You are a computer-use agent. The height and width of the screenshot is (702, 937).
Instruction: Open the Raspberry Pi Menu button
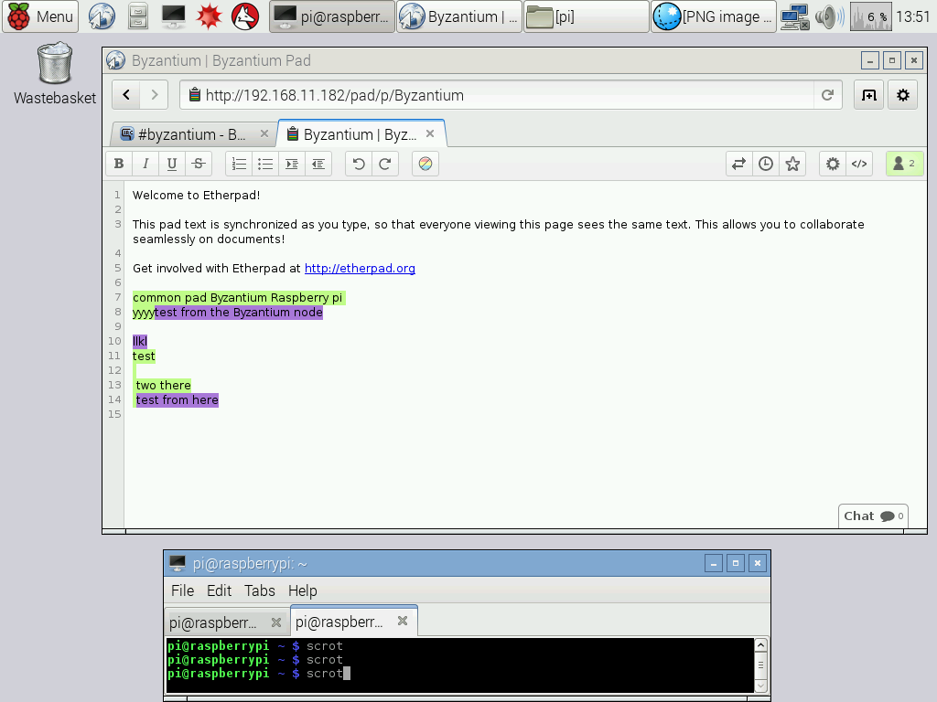pyautogui.click(x=40, y=16)
